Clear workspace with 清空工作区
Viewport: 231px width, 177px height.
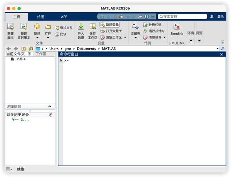[x=111, y=37]
